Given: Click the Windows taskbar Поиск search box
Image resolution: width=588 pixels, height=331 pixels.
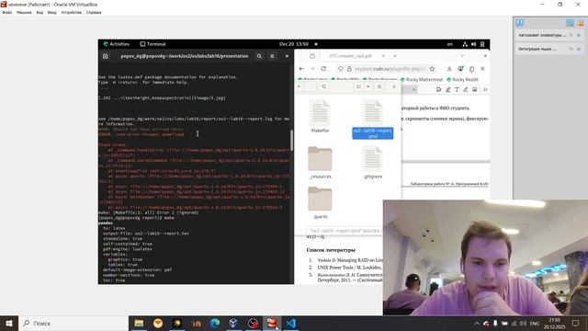Looking at the screenshot, I should [73, 323].
